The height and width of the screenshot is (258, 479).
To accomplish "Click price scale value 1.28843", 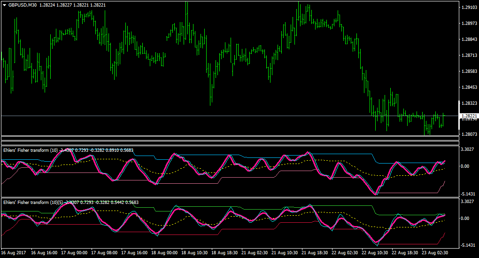I will (x=469, y=39).
